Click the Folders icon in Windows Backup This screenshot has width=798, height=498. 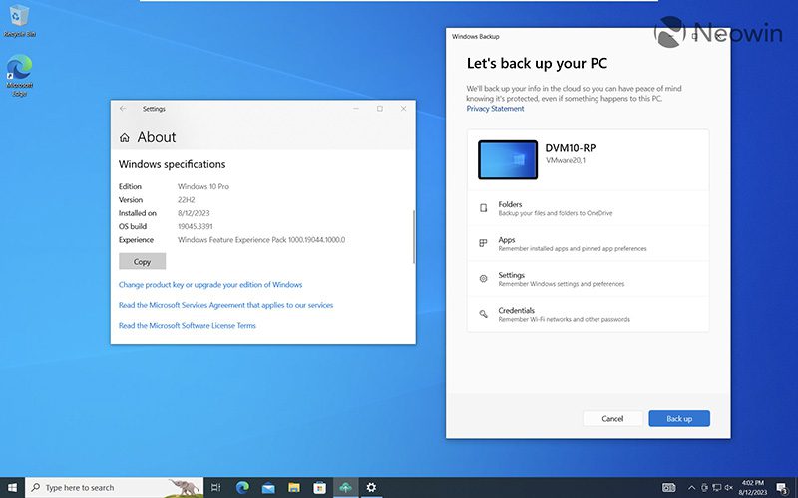coord(483,208)
